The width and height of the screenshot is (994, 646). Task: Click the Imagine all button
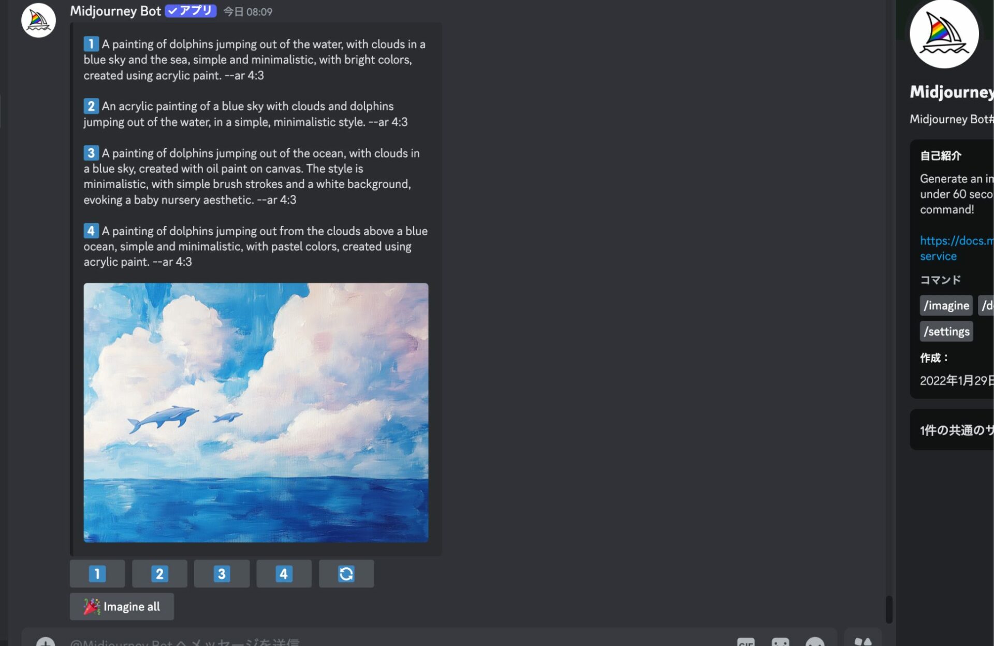(122, 606)
